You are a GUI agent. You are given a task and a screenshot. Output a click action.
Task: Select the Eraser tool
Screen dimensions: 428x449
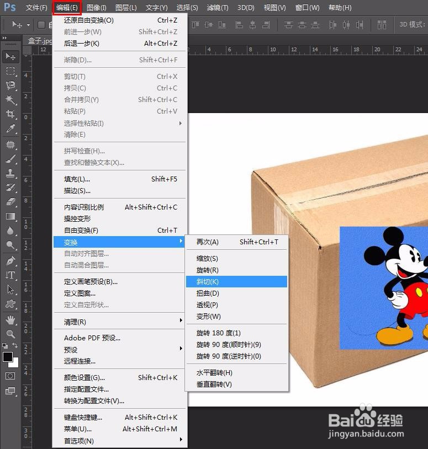[x=10, y=202]
